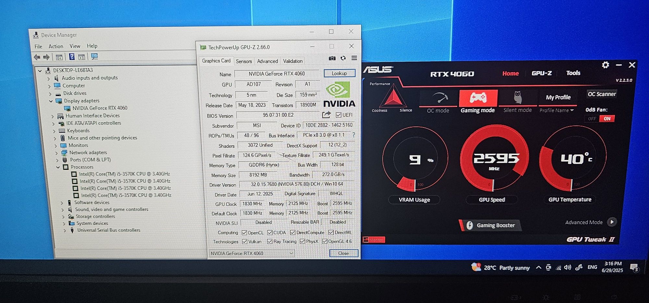The width and height of the screenshot is (649, 303).
Task: Open the notification center icon
Action: pyautogui.click(x=634, y=268)
